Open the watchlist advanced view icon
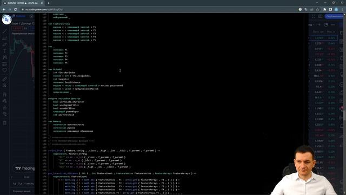The width and height of the screenshot is (346, 195). point(326,25)
